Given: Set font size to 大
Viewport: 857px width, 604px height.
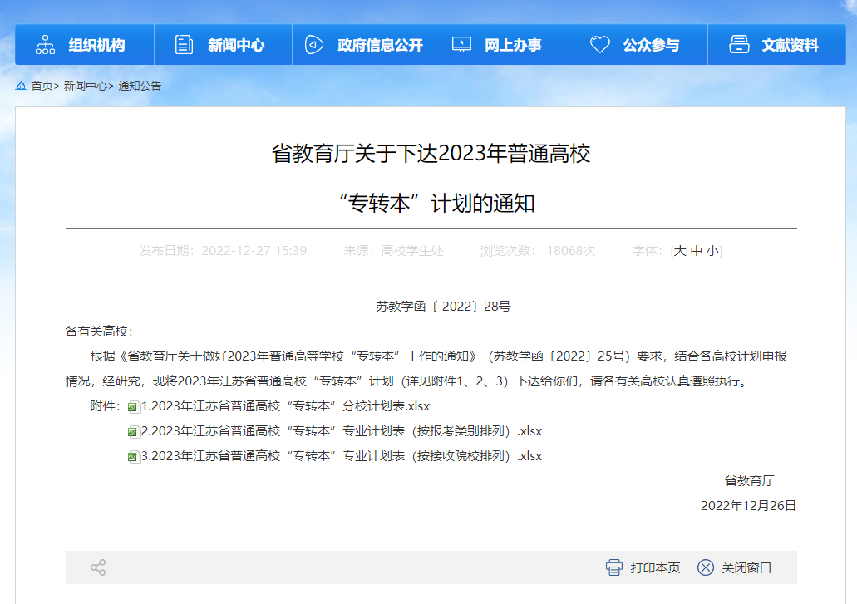Looking at the screenshot, I should click(x=680, y=251).
